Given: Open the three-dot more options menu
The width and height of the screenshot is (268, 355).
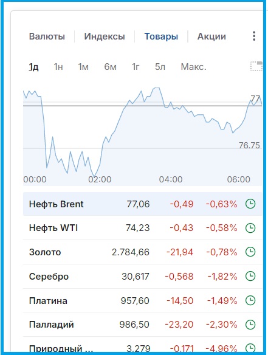Looking at the screenshot, I should pos(254,36).
